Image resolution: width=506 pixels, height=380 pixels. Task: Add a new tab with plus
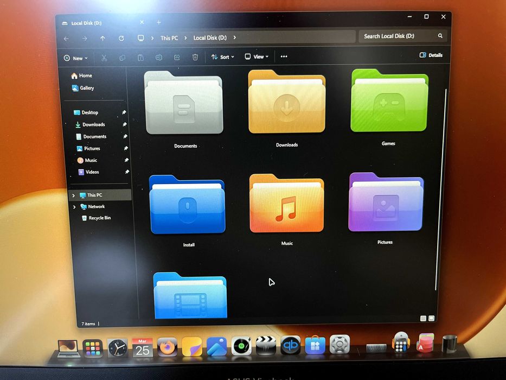[x=159, y=22]
